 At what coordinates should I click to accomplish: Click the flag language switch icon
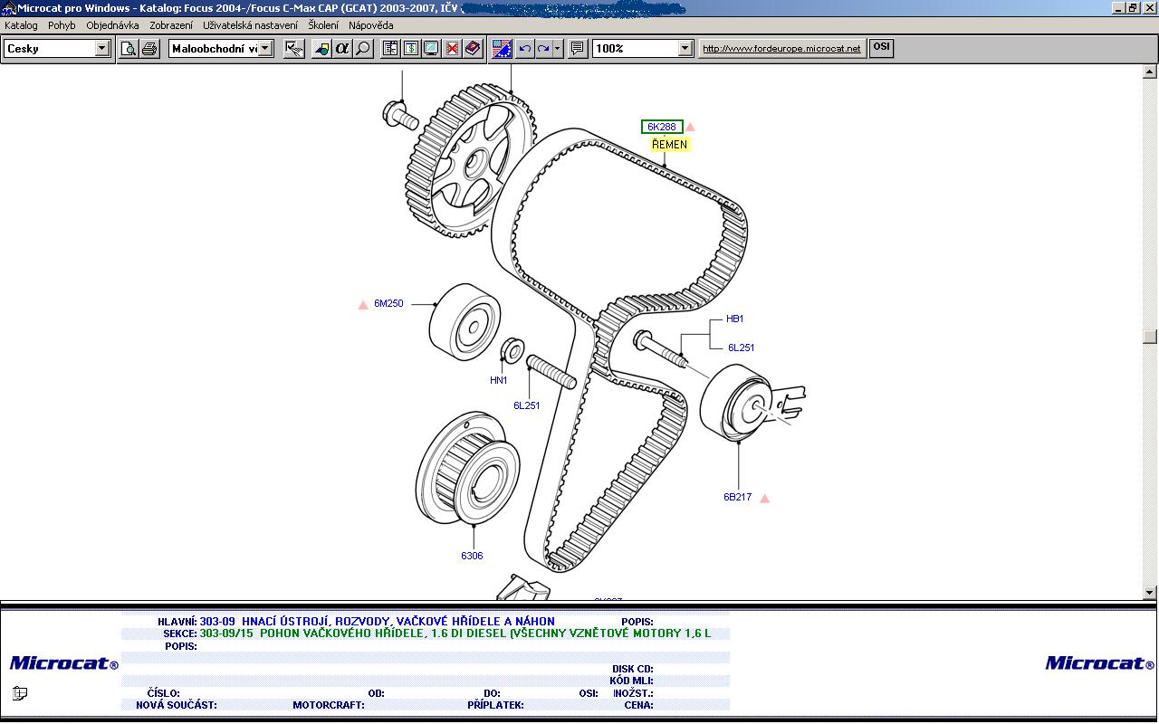[x=502, y=49]
